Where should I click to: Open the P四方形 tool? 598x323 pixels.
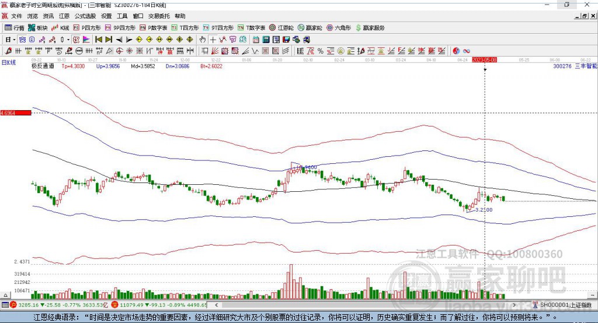pyautogui.click(x=87, y=28)
